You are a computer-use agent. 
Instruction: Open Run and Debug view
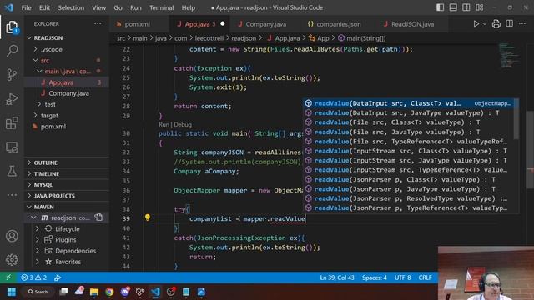(12, 99)
